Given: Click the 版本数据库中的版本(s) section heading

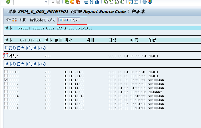Looking at the screenshot, I should click(x=27, y=64).
